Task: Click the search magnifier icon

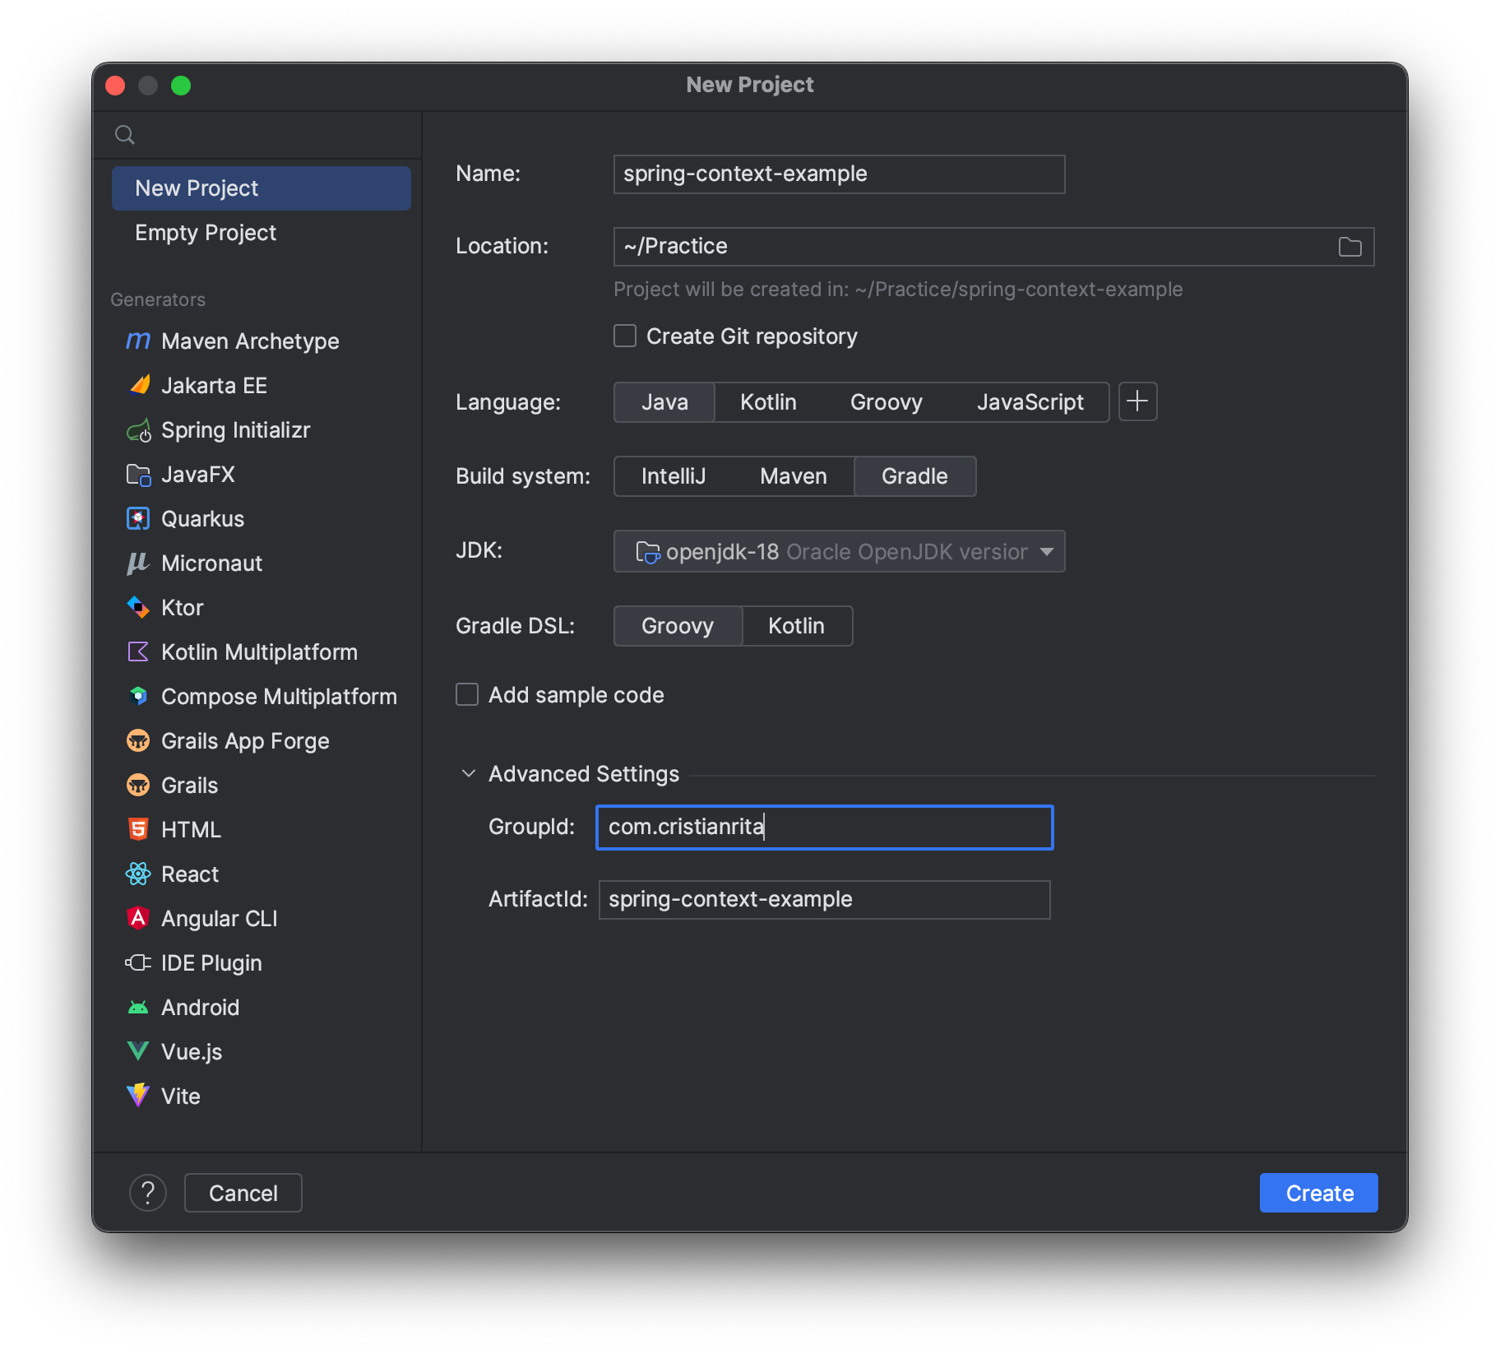Action: pyautogui.click(x=125, y=135)
